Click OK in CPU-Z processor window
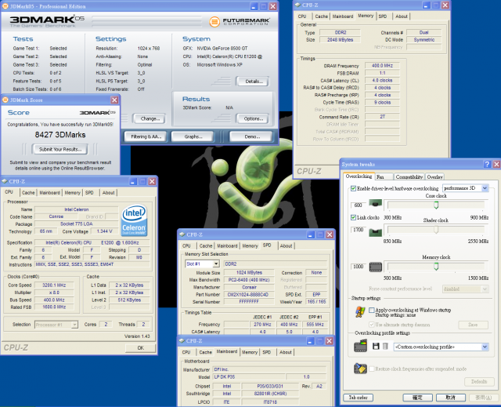The height and width of the screenshot is (407, 501). click(140, 348)
